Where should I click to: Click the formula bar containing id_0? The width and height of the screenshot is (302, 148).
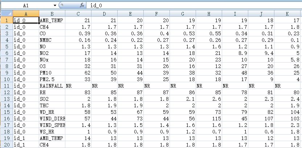click(194, 5)
